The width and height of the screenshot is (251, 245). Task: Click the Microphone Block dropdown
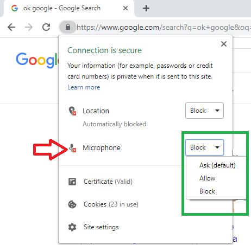[204, 147]
